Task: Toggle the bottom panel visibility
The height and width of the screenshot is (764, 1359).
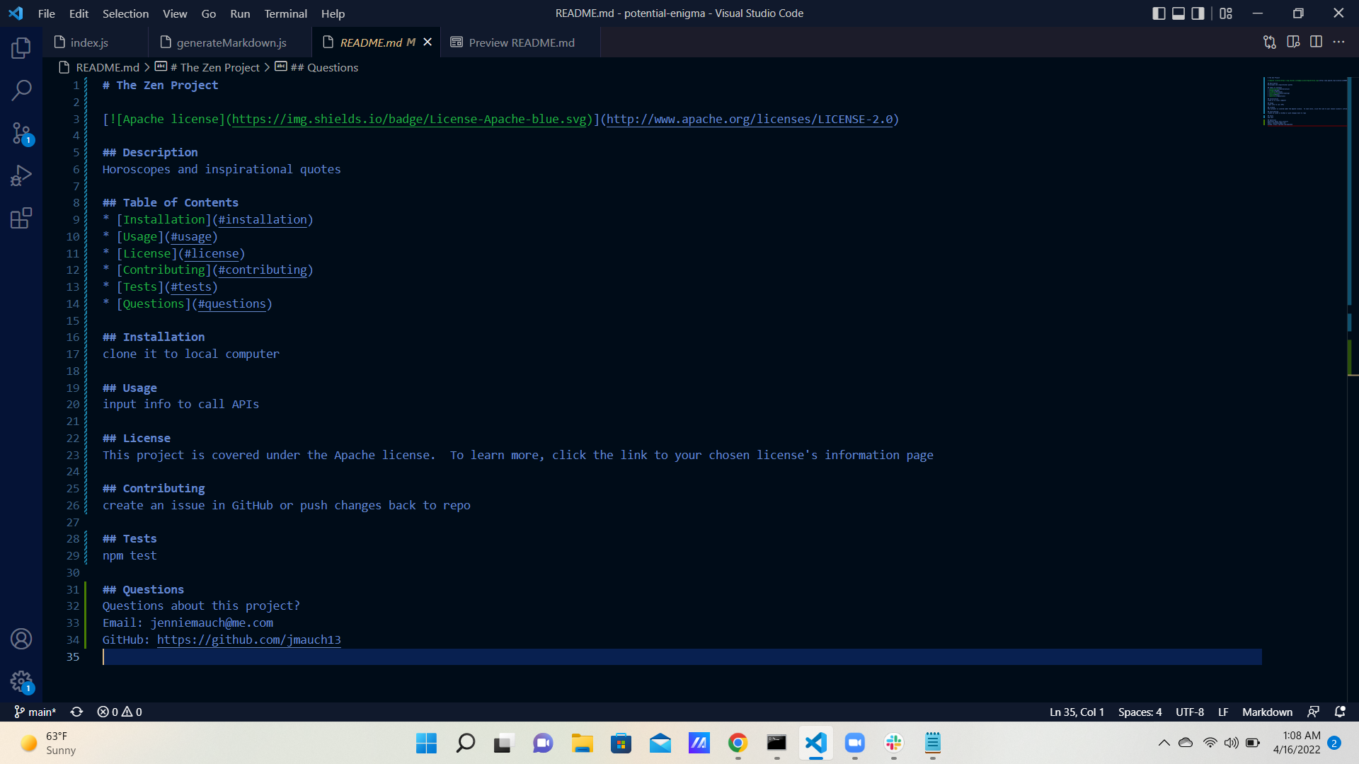Action: [x=1178, y=13]
